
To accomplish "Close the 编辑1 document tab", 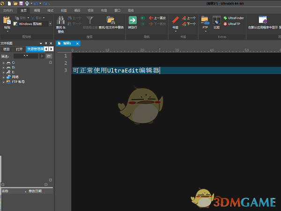I will 77,44.
